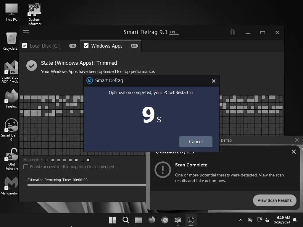Open the clock showing 6:19 AM

[282, 220]
